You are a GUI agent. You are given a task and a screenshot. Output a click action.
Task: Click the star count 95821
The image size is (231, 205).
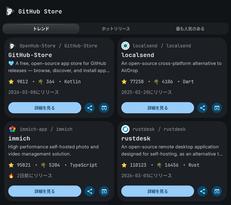pyautogui.click(x=24, y=165)
